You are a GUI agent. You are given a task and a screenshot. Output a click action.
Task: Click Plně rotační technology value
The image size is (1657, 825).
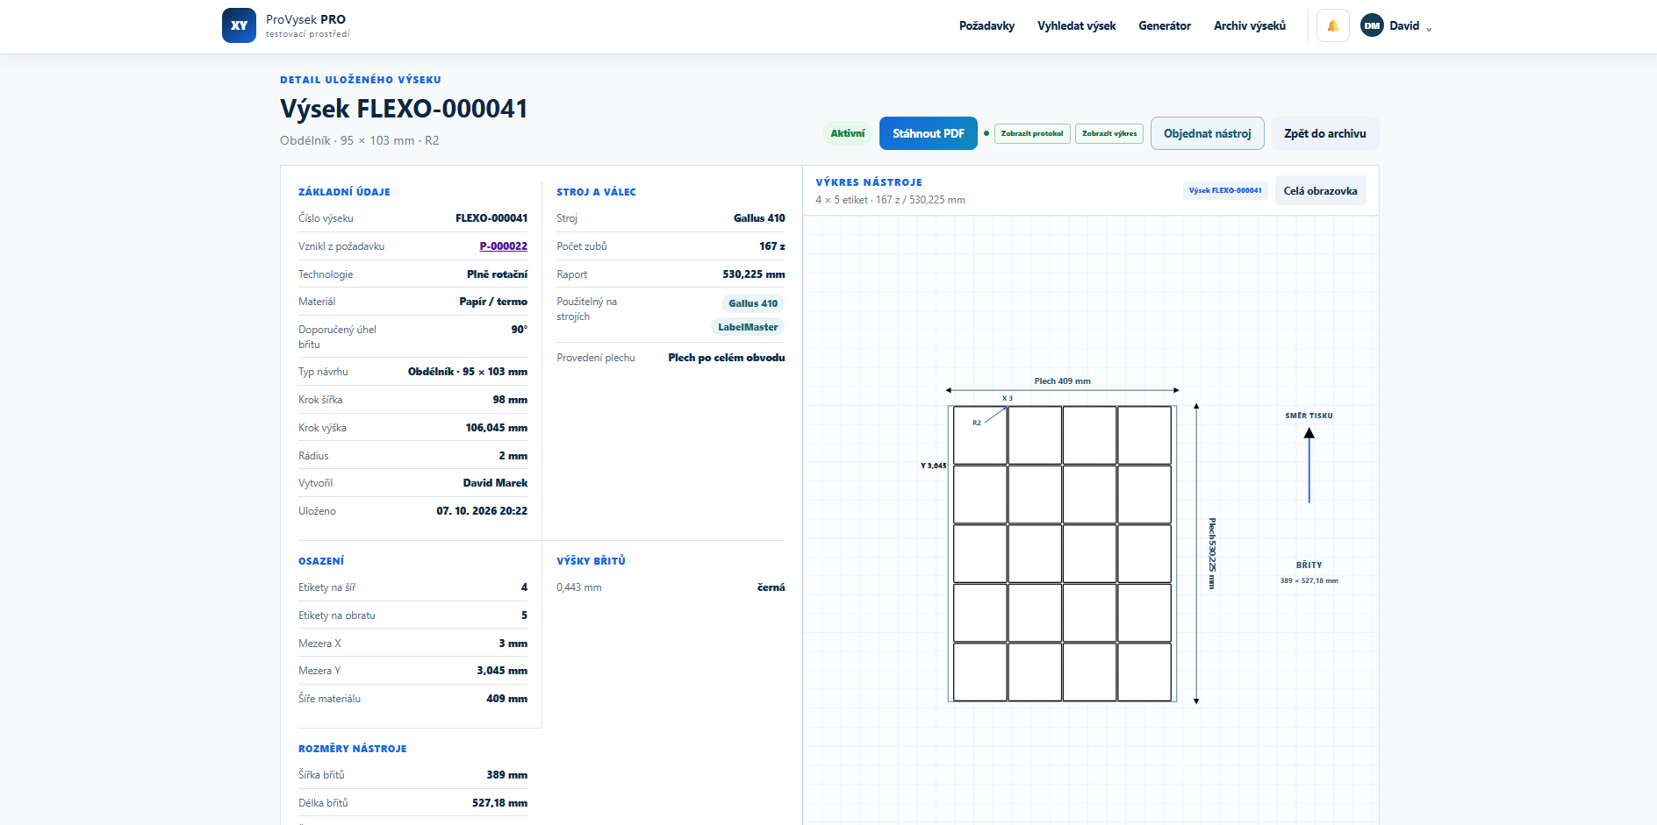tap(498, 274)
